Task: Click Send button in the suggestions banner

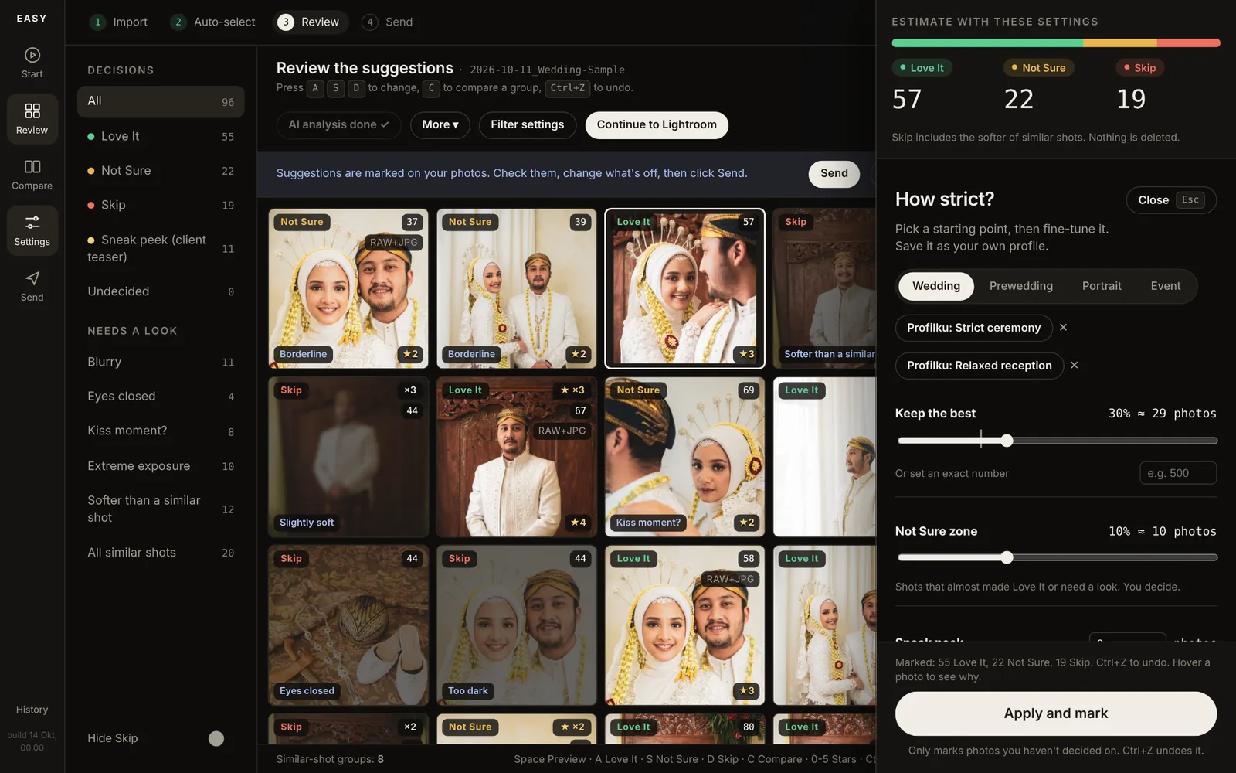Action: [x=834, y=174]
